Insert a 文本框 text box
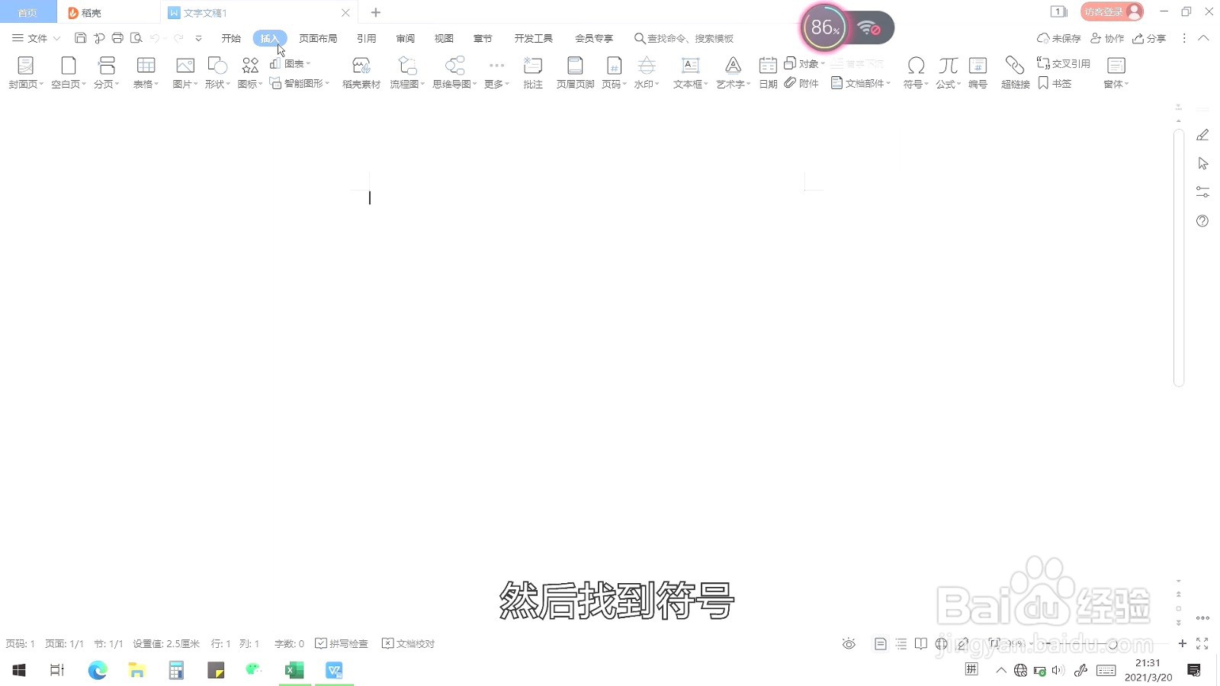1220x686 pixels. pos(691,72)
